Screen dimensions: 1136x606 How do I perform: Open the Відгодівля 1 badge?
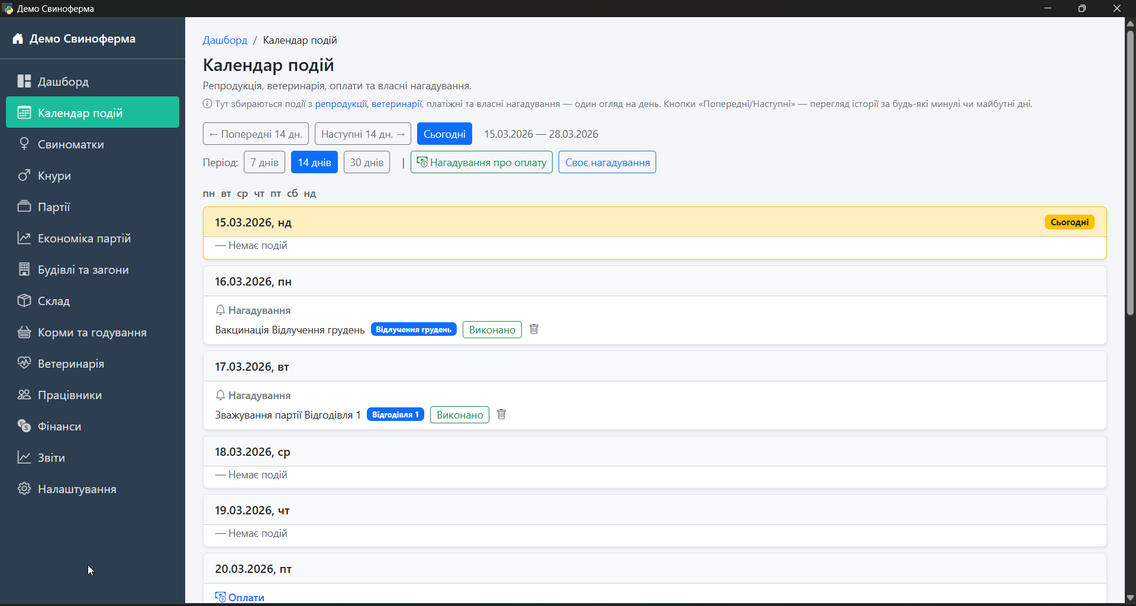395,414
